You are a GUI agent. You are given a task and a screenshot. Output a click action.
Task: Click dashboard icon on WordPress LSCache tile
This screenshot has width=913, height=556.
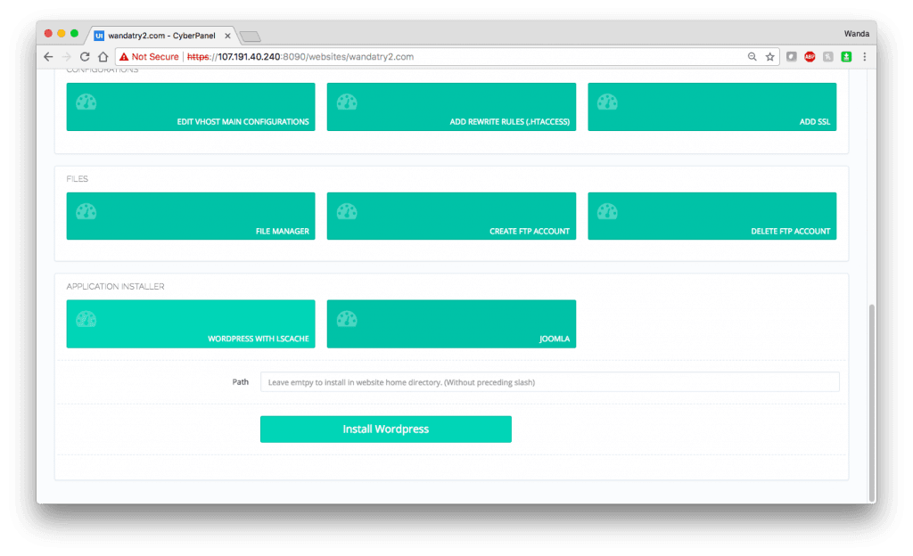[x=86, y=319]
